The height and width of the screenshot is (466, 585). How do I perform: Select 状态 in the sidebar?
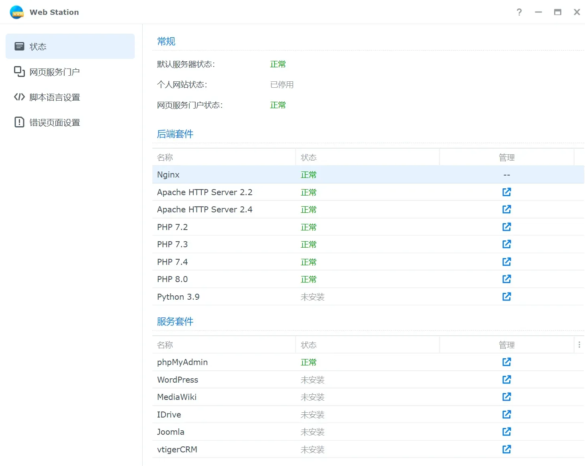(70, 46)
